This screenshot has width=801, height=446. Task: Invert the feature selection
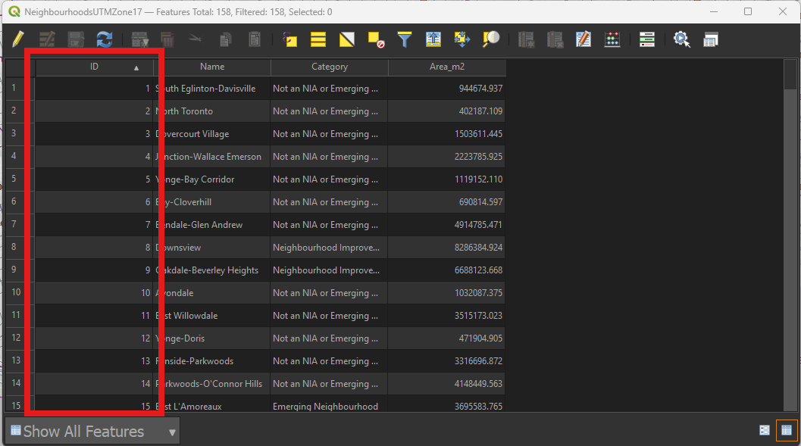coord(347,39)
